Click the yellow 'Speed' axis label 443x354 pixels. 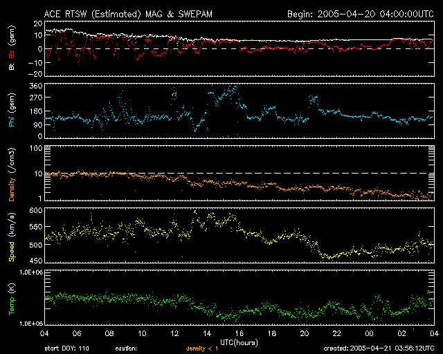click(x=12, y=252)
